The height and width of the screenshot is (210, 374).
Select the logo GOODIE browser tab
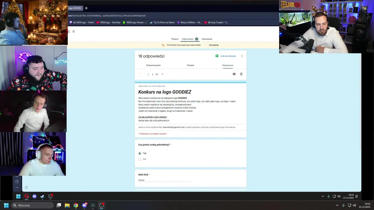tap(75, 8)
